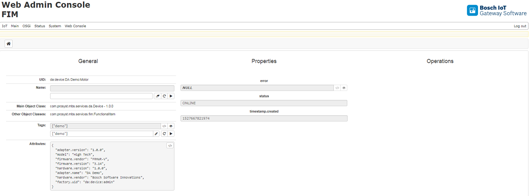
Task: Click the "adapter.name": "DA Demo" line
Action: 79,173
